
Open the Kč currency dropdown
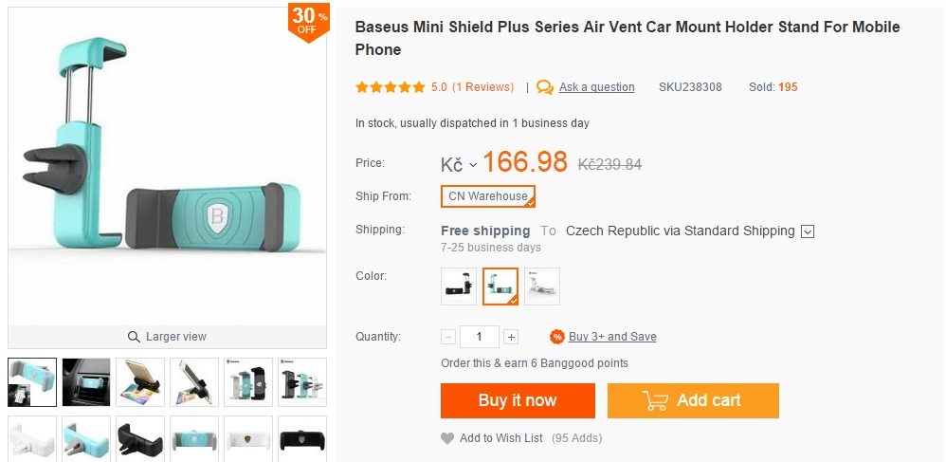pos(459,165)
